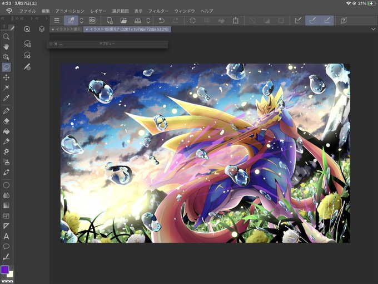Image resolution: width=378 pixels, height=284 pixels.
Task: Select the Gradient tool
Action: [6, 205]
